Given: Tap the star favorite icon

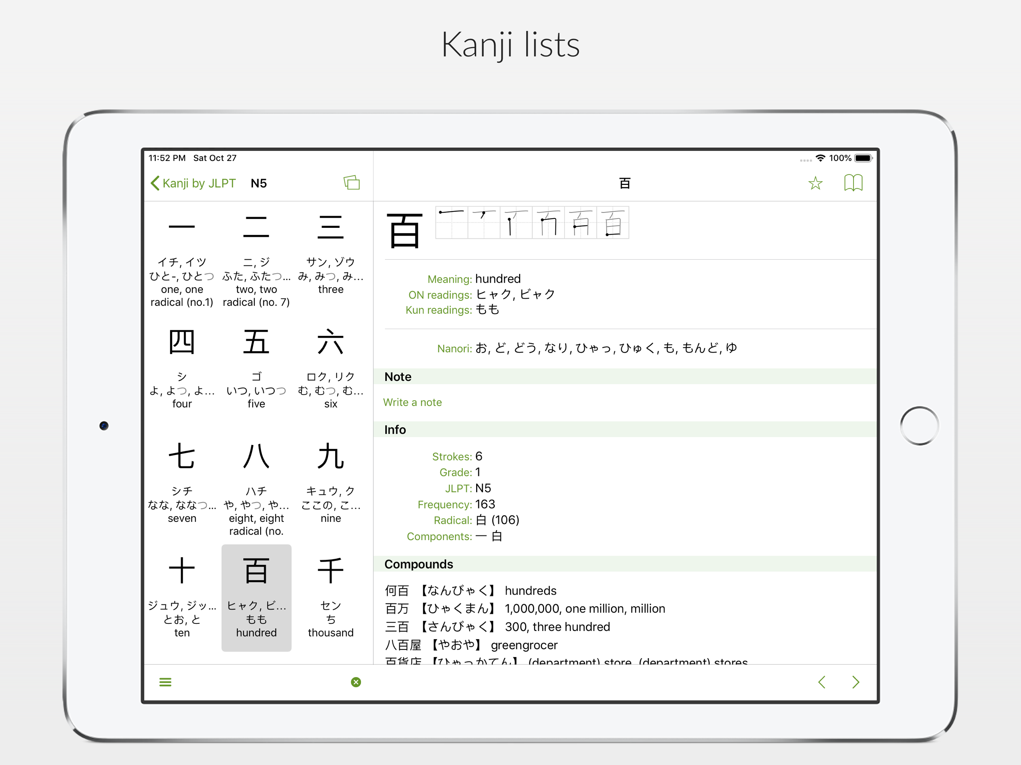Looking at the screenshot, I should (x=815, y=183).
